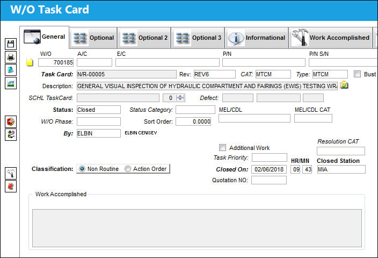Click the E/C input field

[x=168, y=62]
